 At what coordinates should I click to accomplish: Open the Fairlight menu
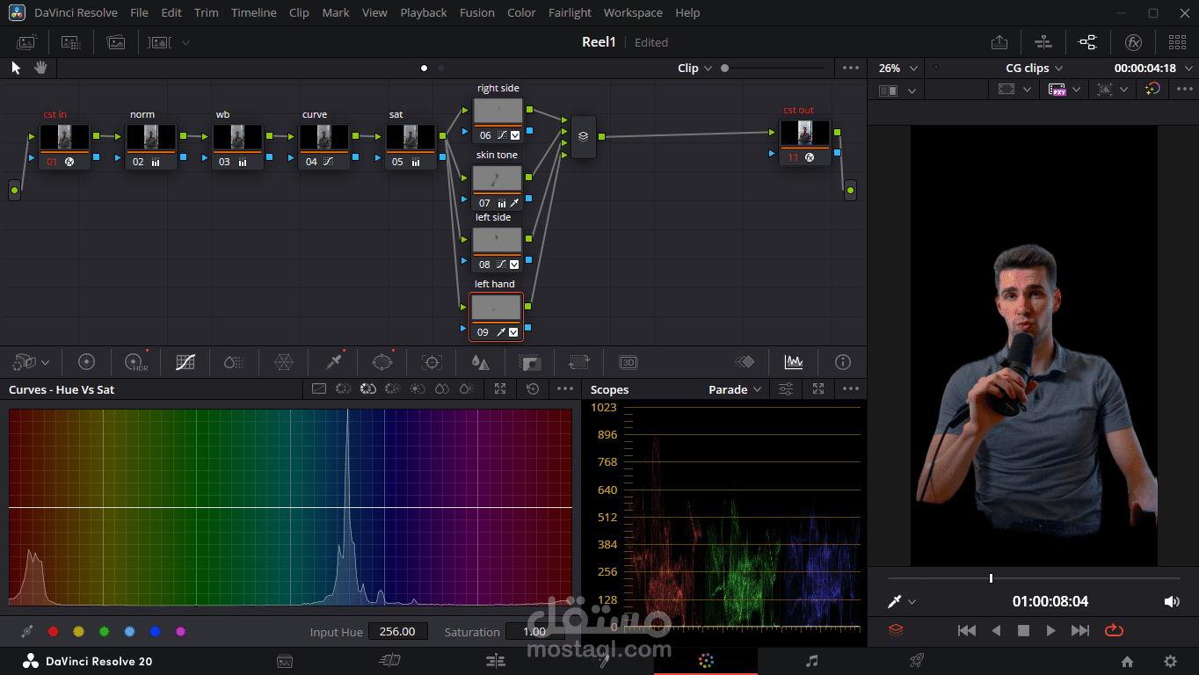click(570, 12)
